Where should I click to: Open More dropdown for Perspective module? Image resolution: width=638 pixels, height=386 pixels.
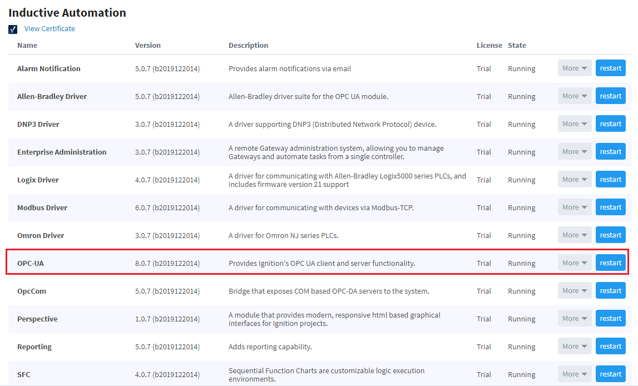pyautogui.click(x=575, y=319)
